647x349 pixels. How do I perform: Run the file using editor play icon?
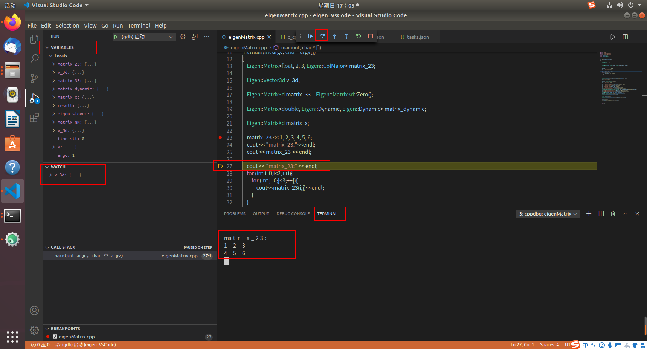click(613, 37)
